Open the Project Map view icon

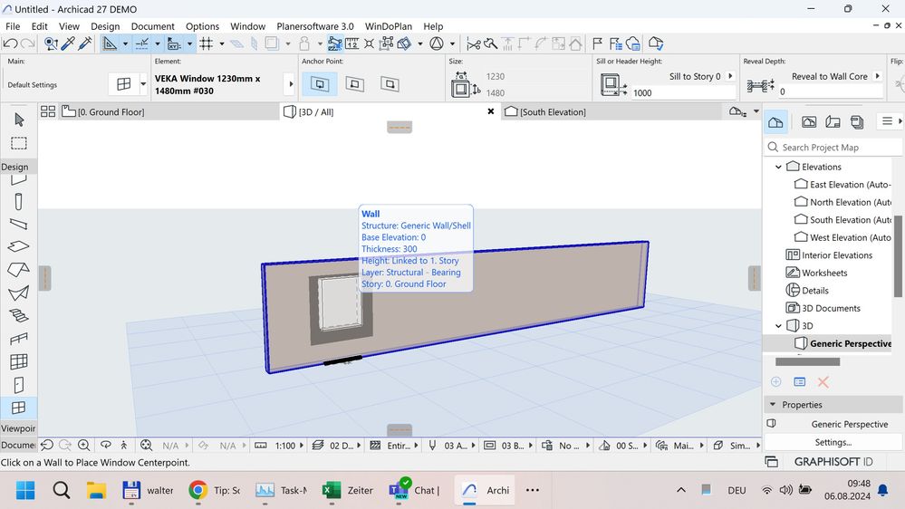[775, 121]
